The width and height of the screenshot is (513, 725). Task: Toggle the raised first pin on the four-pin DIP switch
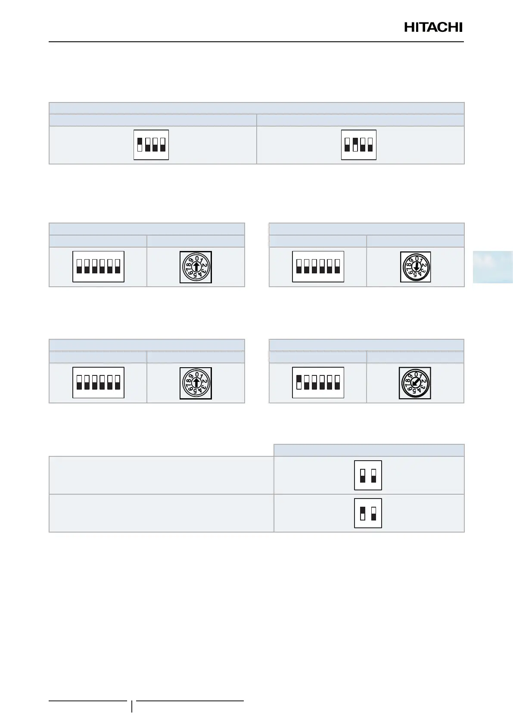[140, 145]
